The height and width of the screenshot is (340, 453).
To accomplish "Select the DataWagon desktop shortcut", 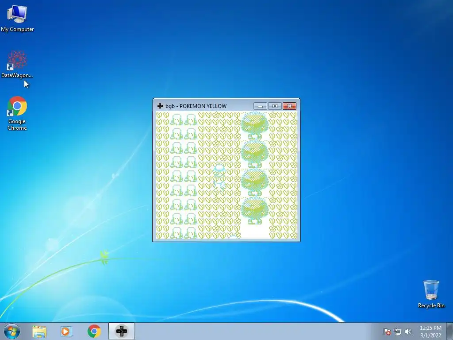I will (17, 64).
